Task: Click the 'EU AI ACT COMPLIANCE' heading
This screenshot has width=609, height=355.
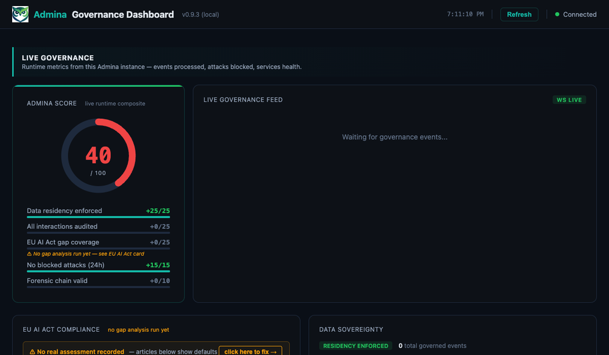Action: [61, 329]
